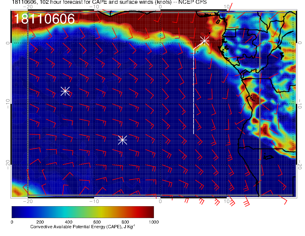
Task: Click the dark blue end of the CAPE colorbar
Action: pos(15,212)
